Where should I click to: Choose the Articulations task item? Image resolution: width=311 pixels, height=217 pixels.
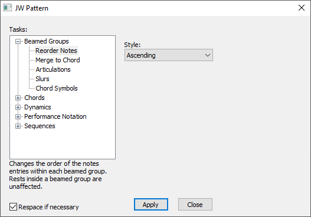(x=53, y=69)
